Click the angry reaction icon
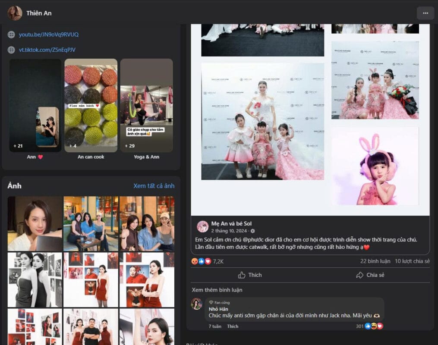Viewport: 438px width, 345px height. 195,261
